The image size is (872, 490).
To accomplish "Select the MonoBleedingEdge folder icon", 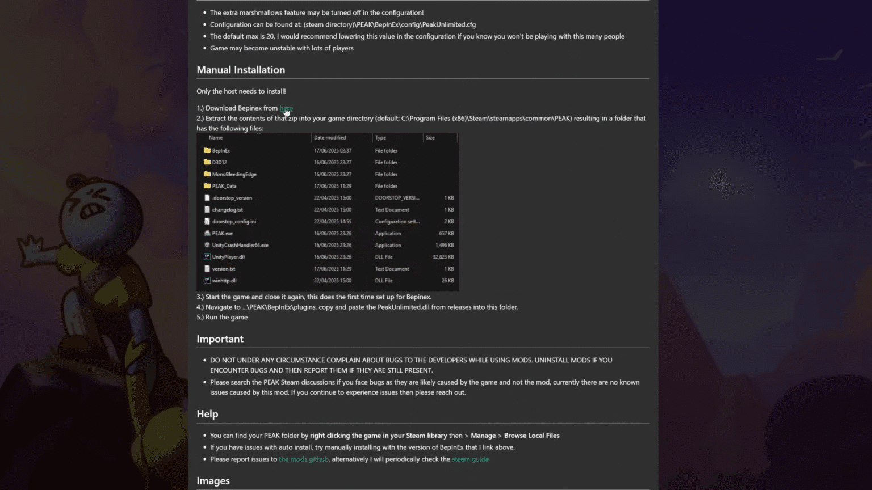I will (207, 174).
